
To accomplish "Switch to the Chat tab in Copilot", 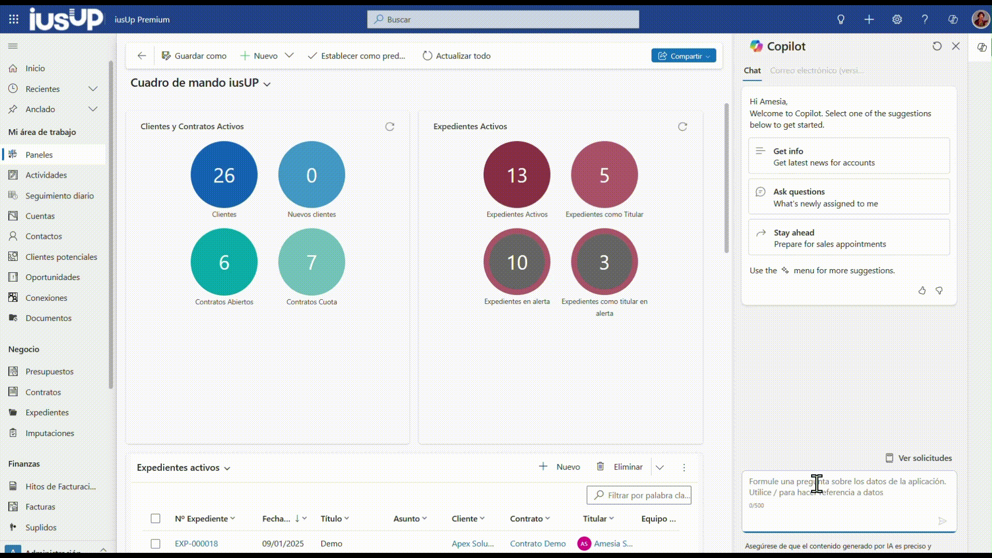I will tap(752, 70).
